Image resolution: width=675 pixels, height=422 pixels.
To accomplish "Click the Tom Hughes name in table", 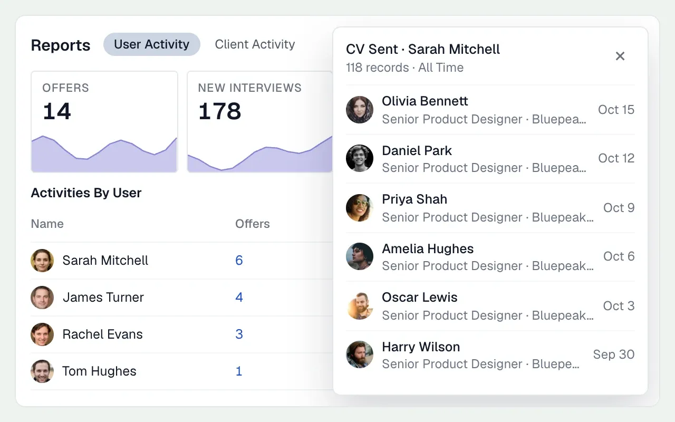I will click(x=99, y=371).
